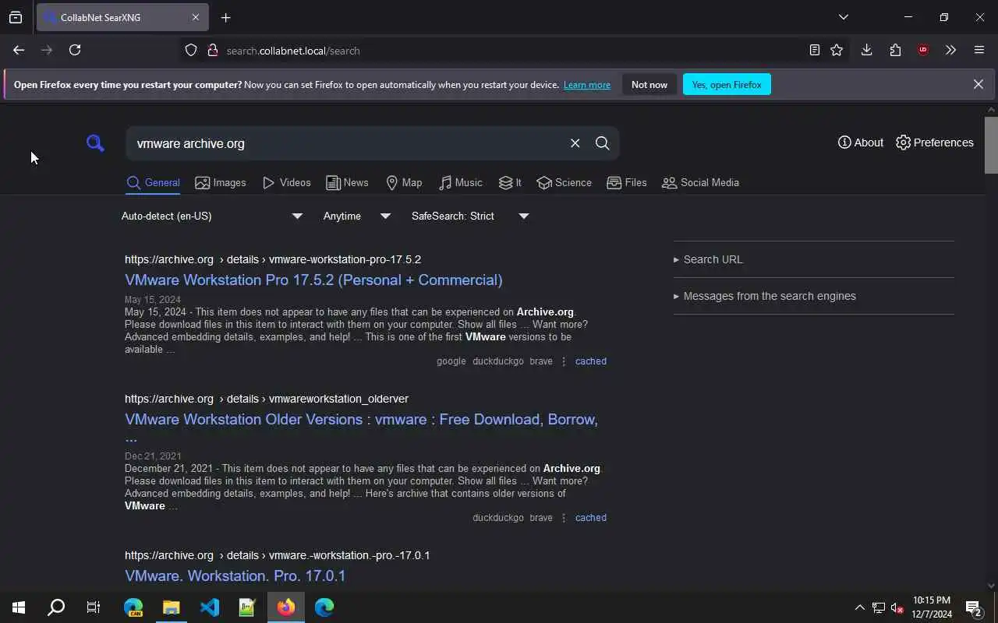Open VMware. Workstation. Pro. 17.0.1 result
This screenshot has width=998, height=623.
[x=235, y=575]
